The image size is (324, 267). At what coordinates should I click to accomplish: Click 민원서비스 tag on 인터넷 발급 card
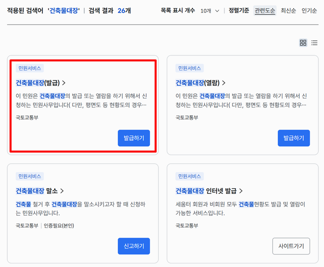pyautogui.click(x=190, y=177)
